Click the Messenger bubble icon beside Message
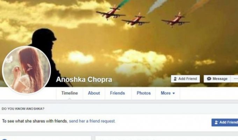Image resolution: width=238 pixels, height=140 pixels. 209,79
